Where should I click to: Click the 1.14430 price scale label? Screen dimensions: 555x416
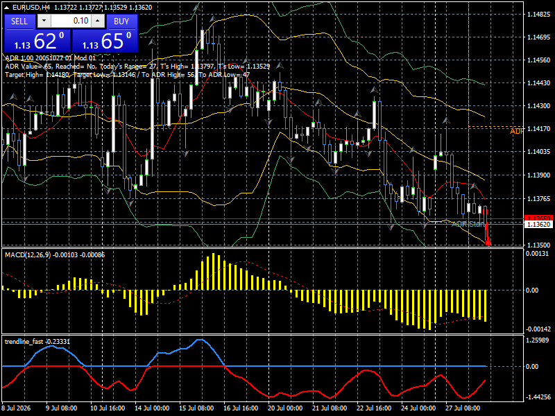pos(539,83)
